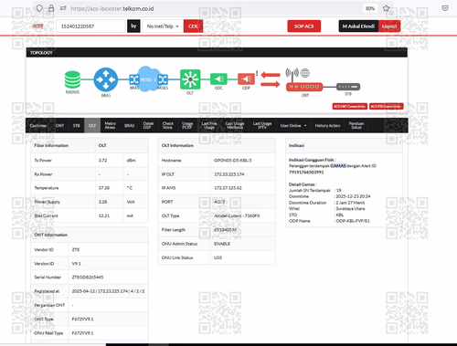Select the OLT node icon in topology

coord(190,79)
